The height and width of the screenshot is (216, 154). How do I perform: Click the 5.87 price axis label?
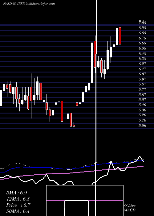pos(142,84)
